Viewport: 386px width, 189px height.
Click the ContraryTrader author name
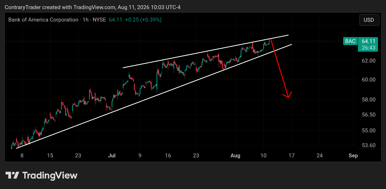point(23,7)
